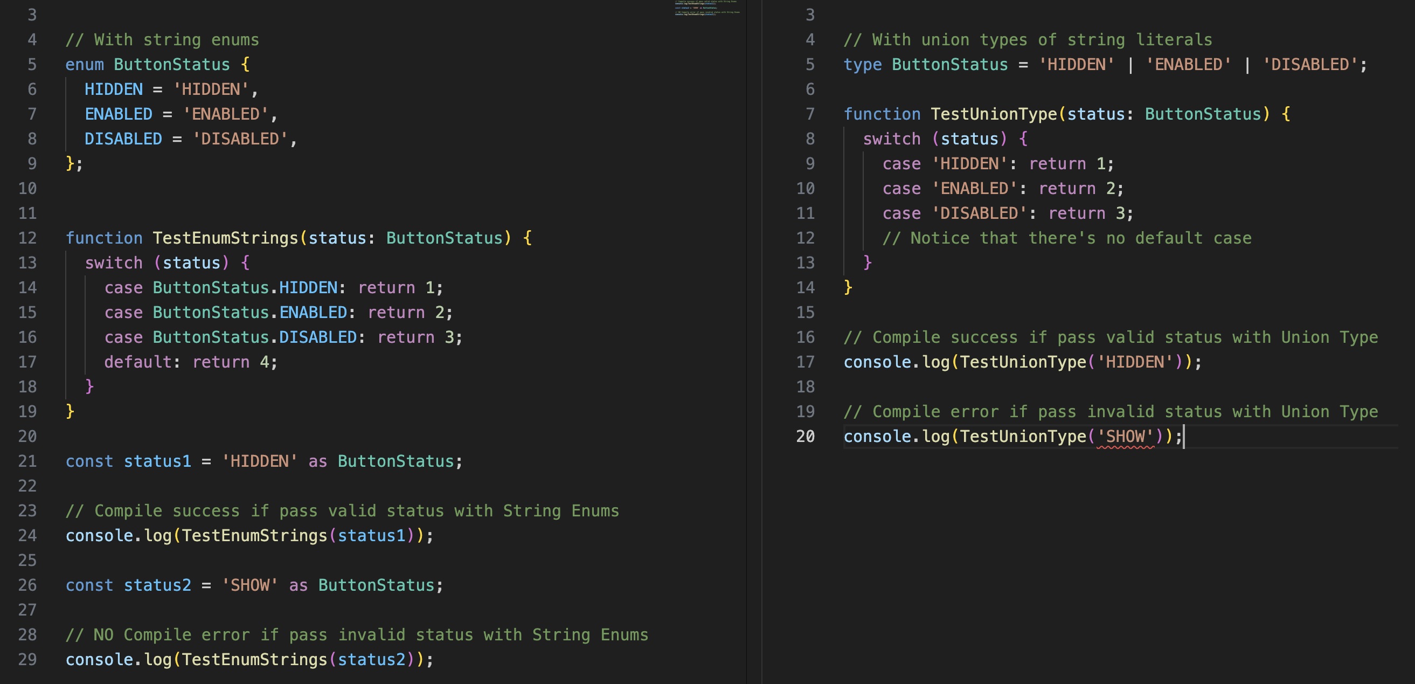Click the TestUnionType function name in its declaration
The image size is (1415, 684).
[994, 114]
